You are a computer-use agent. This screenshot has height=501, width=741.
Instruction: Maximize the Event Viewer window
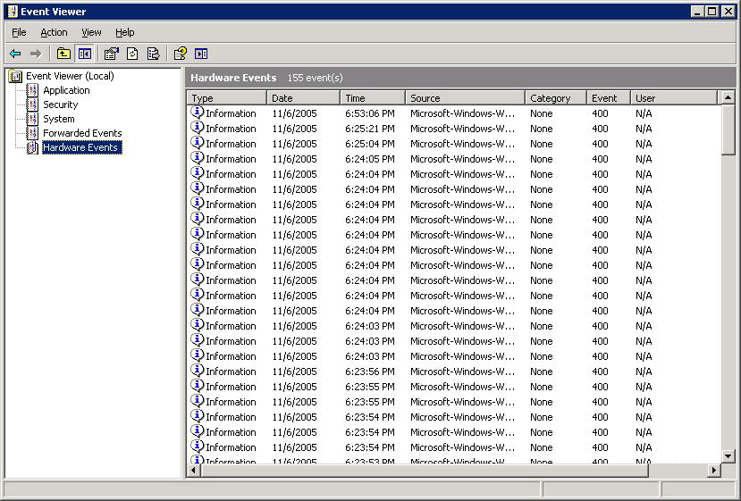[712, 12]
